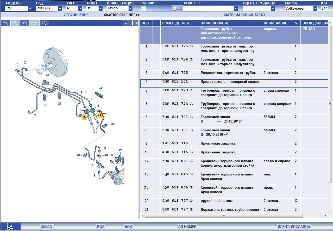The height and width of the screenshot is (231, 333).
Task: Click the key icon beside search field
Action: (177, 9)
